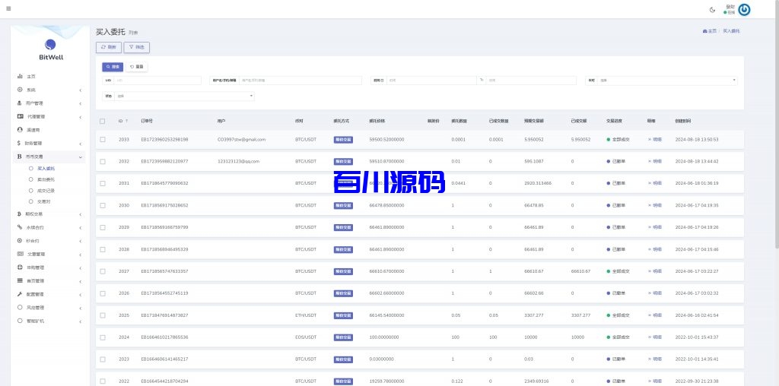Click the start time filter input
779x386 pixels.
[432, 81]
